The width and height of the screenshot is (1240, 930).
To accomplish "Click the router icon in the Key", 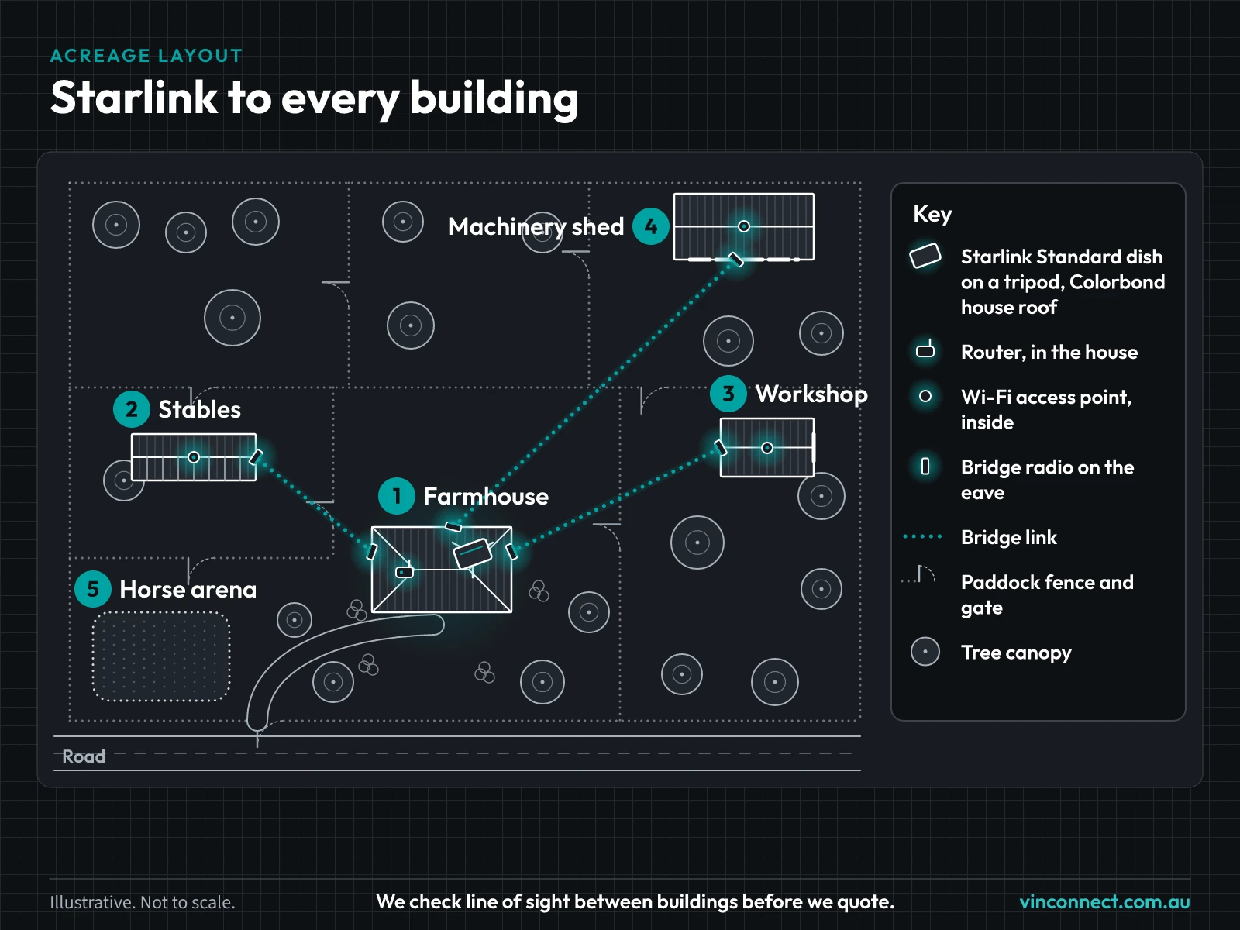I will 925,350.
